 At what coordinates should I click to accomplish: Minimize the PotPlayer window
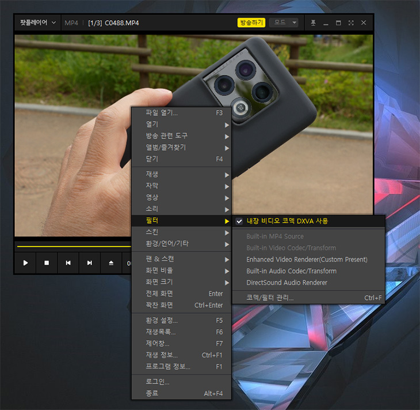pos(326,23)
